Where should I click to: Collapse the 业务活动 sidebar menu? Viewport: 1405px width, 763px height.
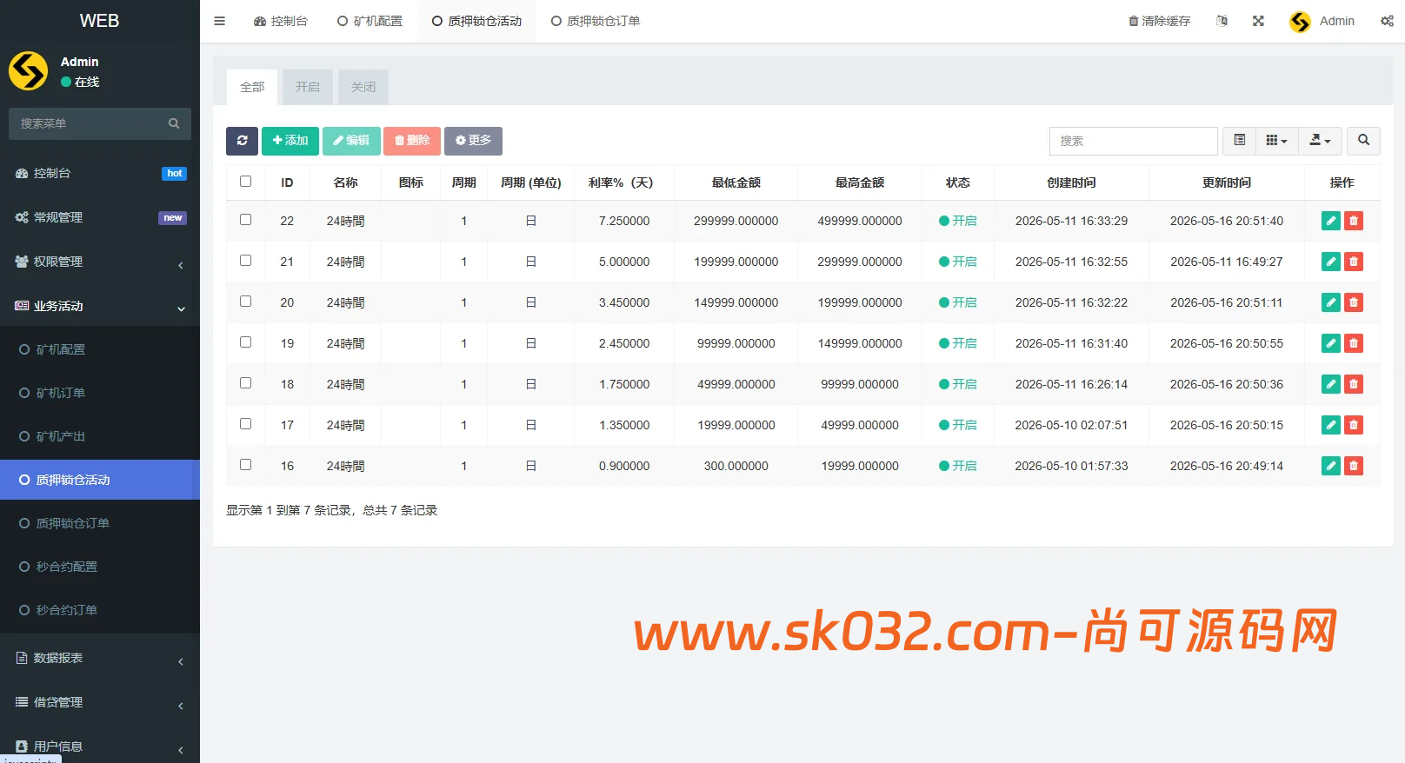100,306
